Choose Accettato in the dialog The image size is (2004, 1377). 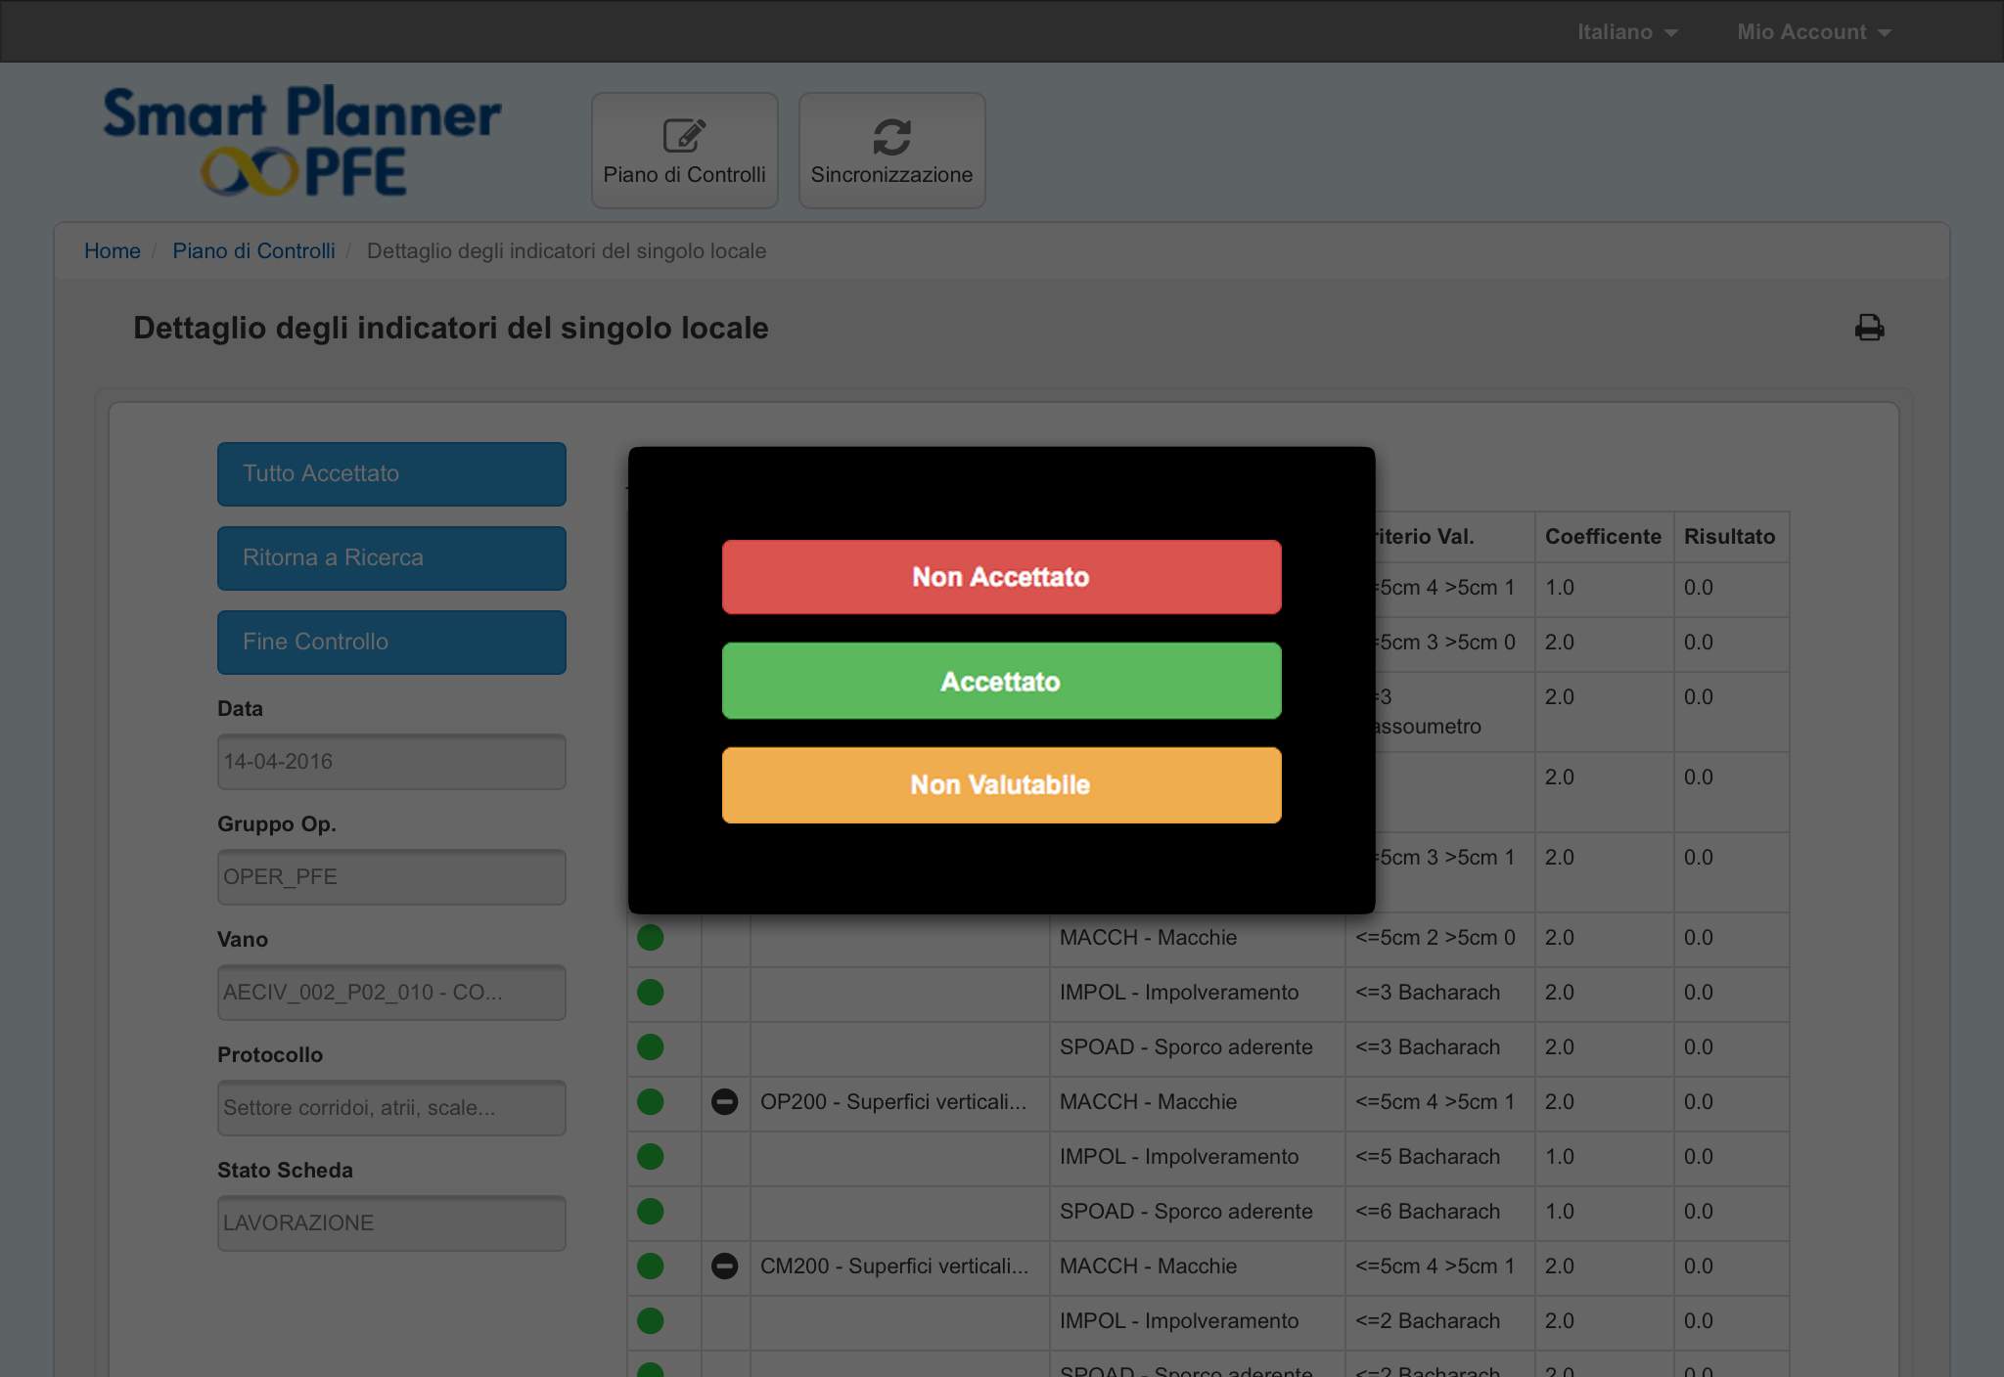pyautogui.click(x=1001, y=681)
